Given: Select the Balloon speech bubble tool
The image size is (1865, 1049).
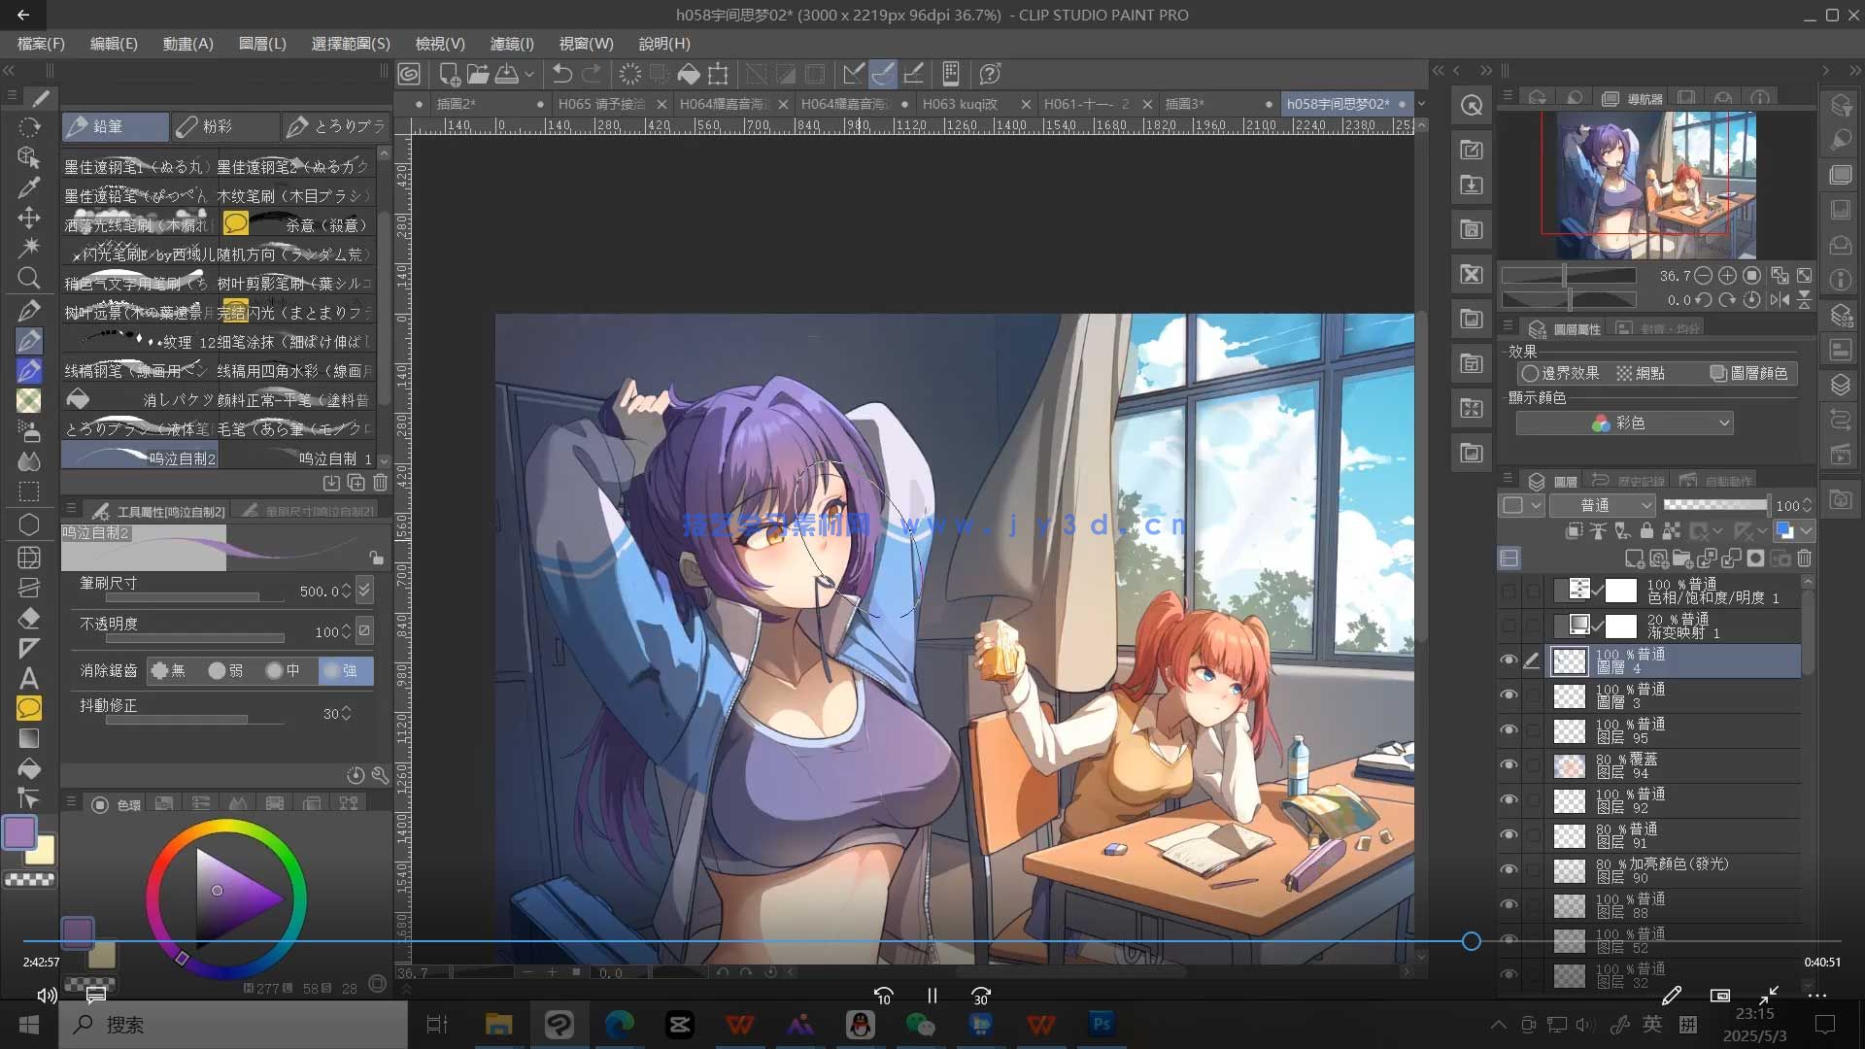Looking at the screenshot, I should click(x=29, y=708).
